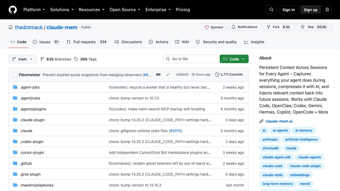Select the Code tab
This screenshot has height=191, width=340.
click(x=18, y=42)
